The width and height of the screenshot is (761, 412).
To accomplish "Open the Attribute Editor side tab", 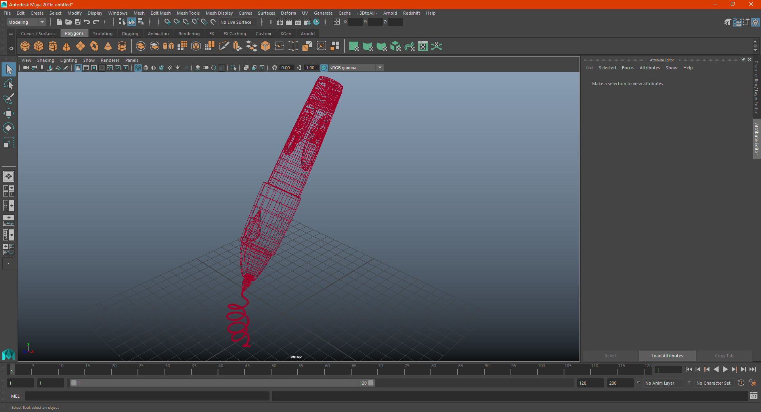I will pos(757,139).
